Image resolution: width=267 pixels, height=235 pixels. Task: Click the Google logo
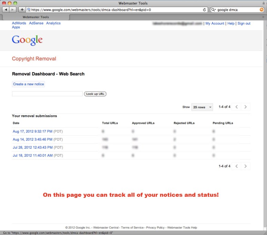pyautogui.click(x=27, y=40)
